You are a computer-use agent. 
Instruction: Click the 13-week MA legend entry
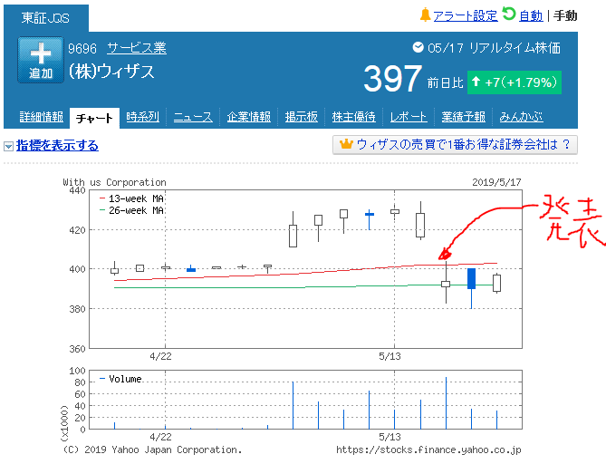point(131,198)
